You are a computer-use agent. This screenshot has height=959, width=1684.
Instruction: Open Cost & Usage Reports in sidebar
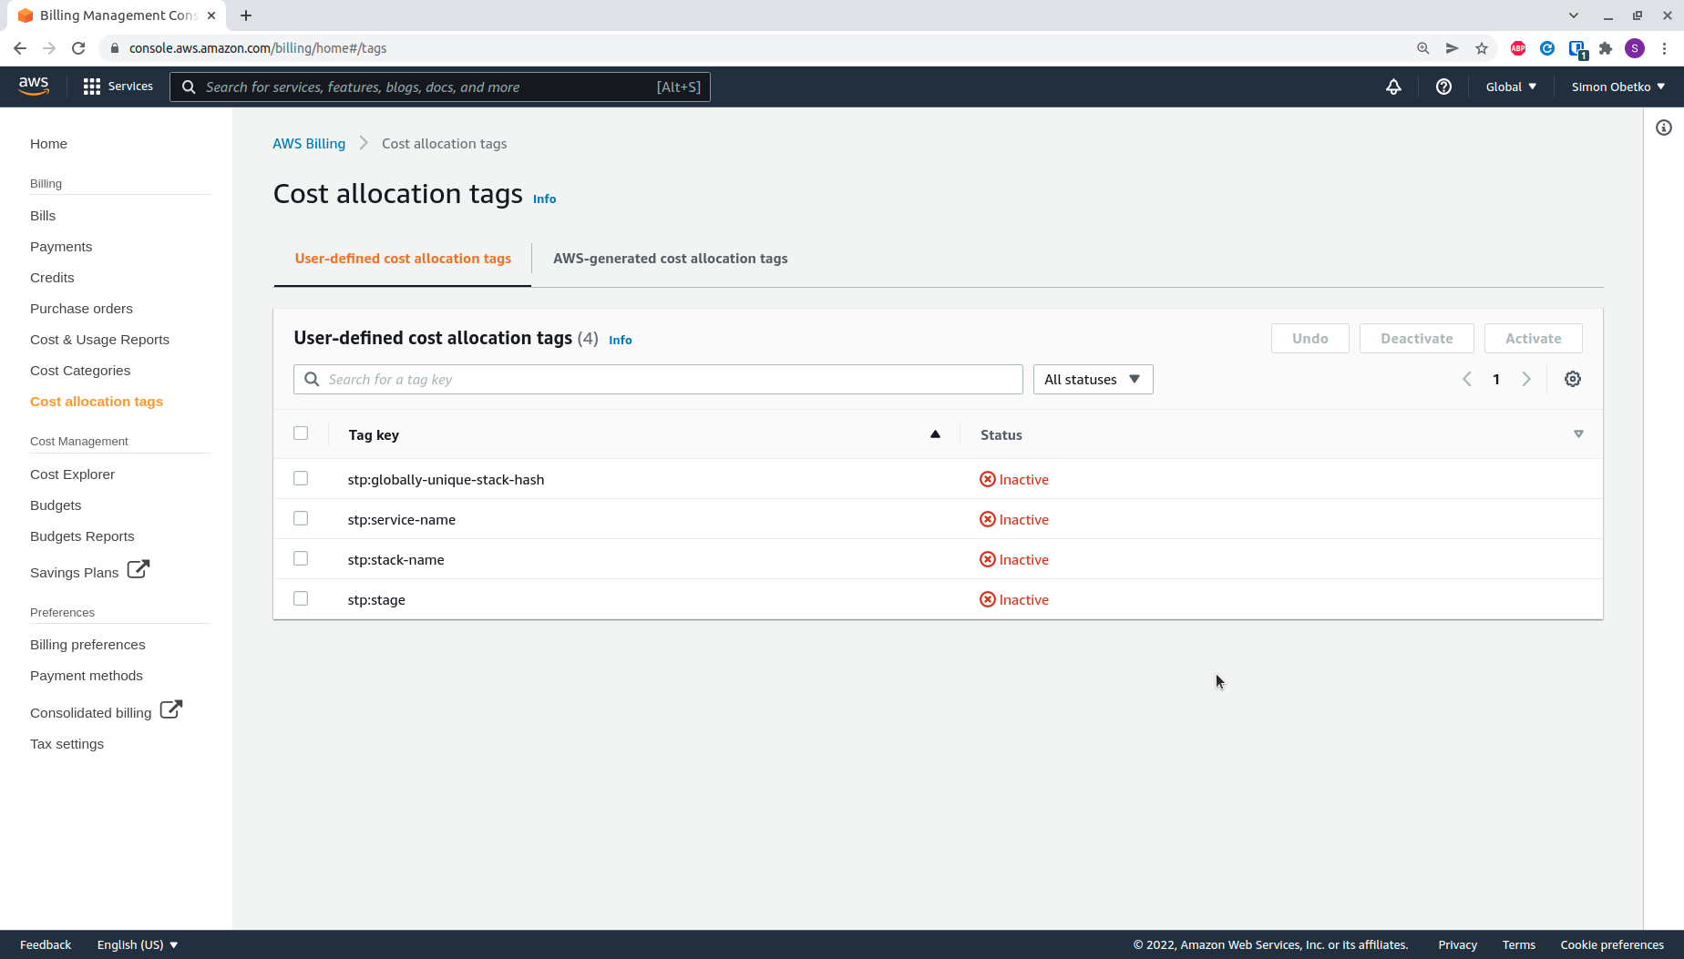coord(99,340)
